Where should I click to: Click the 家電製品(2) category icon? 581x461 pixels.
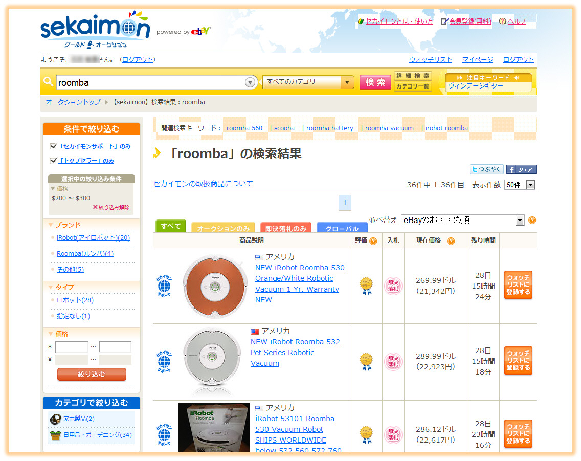click(x=56, y=419)
